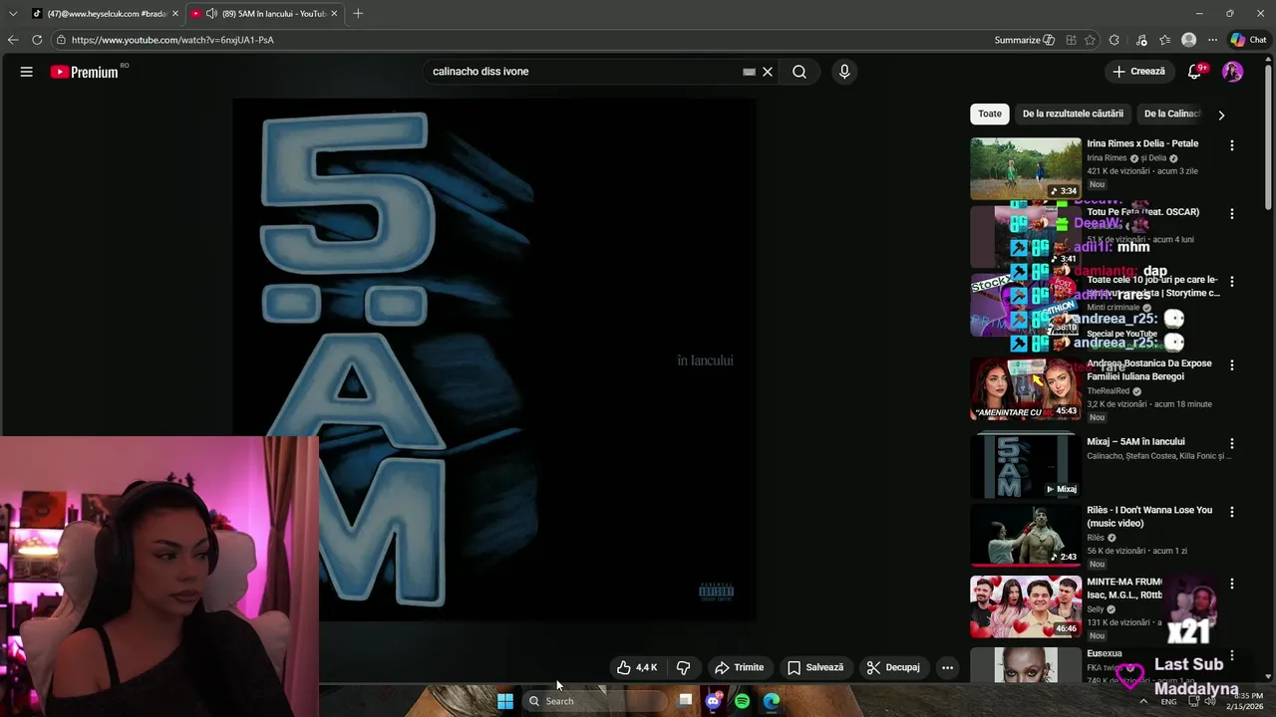The height and width of the screenshot is (717, 1276).
Task: Open the tab actions dropdown arrow
Action: [x=13, y=13]
